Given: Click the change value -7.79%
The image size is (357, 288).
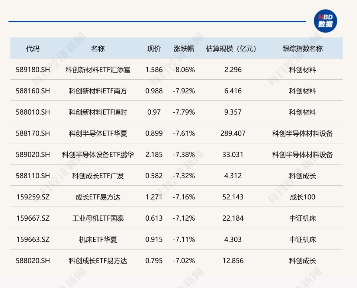Looking at the screenshot, I should tap(184, 112).
